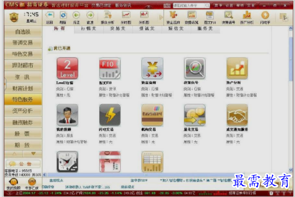Viewport: 295px width, 197px height.
Task: Open the gold table-chart service icon
Action: [152, 162]
